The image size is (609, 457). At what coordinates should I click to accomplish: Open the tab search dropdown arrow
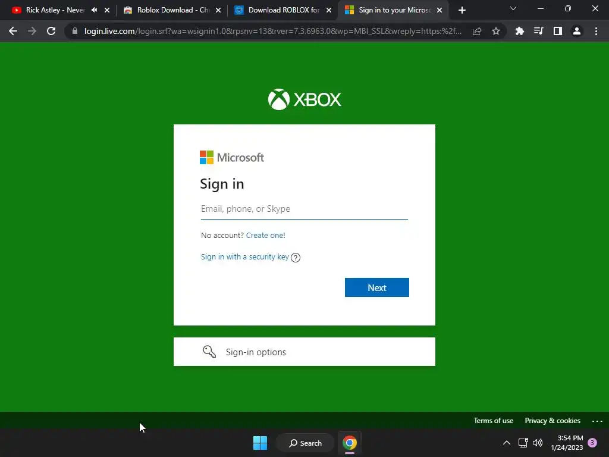click(x=513, y=8)
